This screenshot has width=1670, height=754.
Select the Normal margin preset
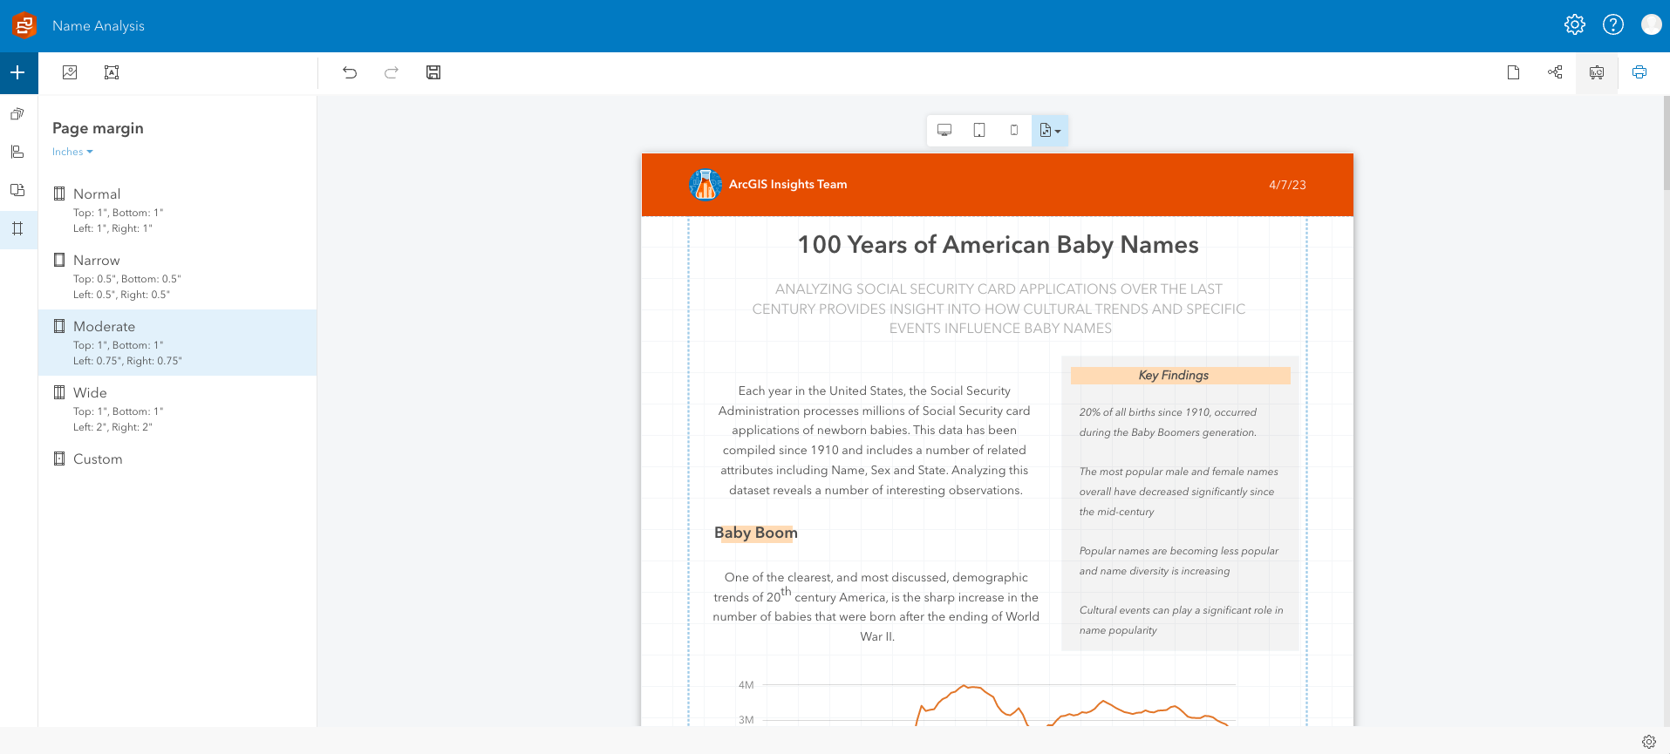coord(97,194)
